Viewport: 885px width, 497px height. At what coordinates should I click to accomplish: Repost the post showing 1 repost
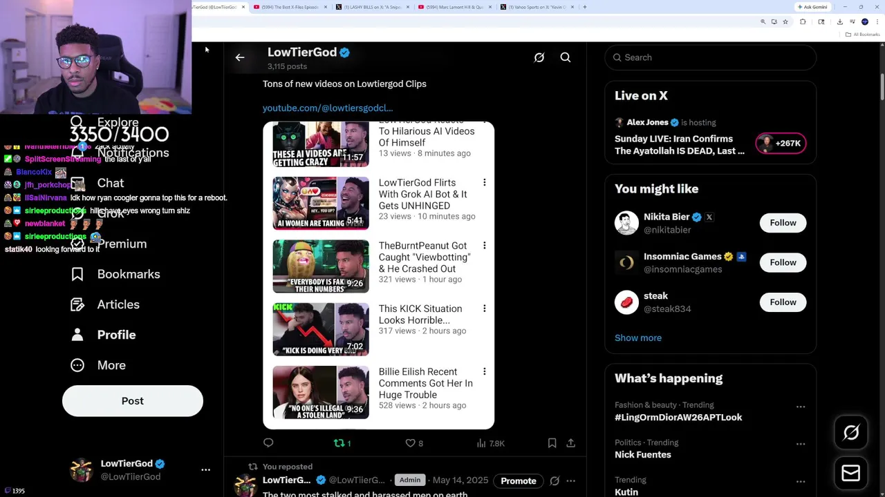(342, 443)
